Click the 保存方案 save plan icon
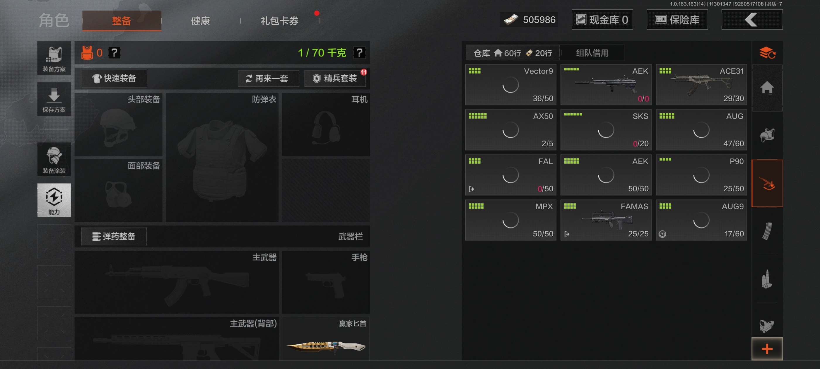This screenshot has width=820, height=369. click(x=54, y=99)
